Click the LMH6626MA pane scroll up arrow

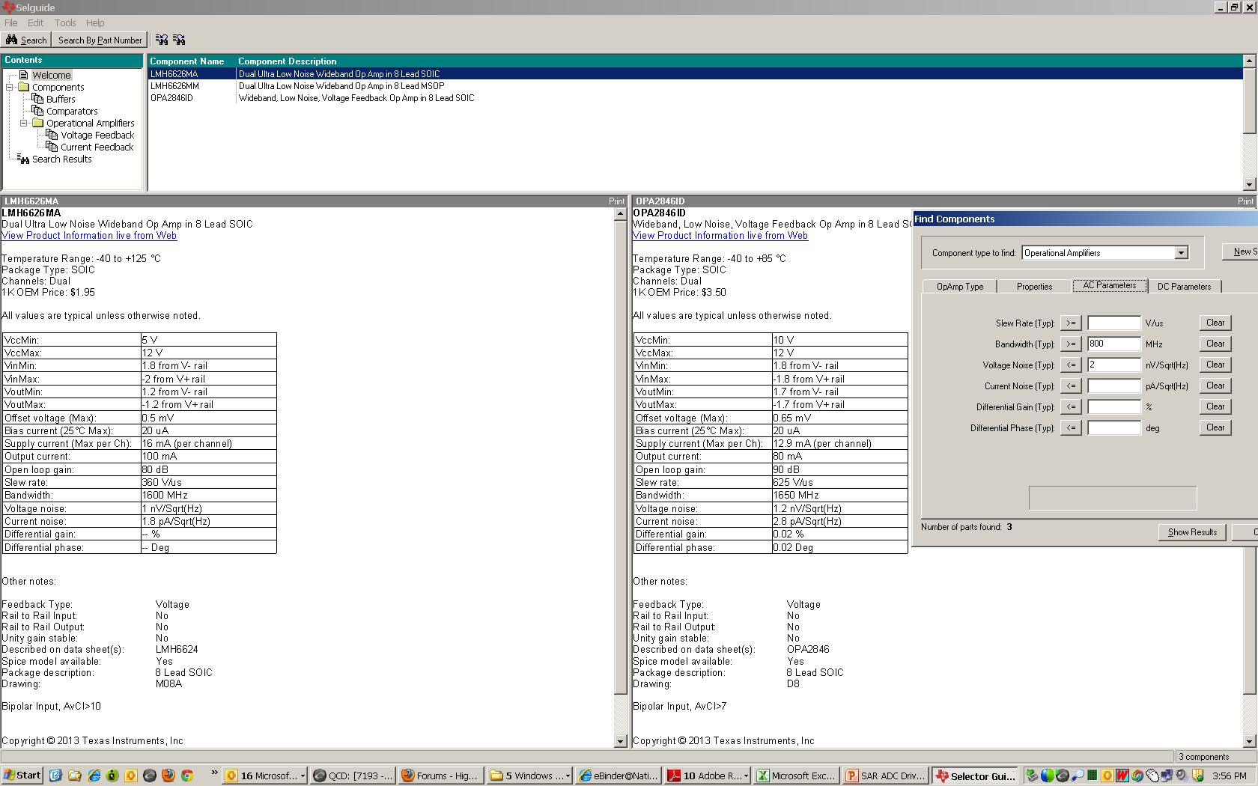click(620, 214)
